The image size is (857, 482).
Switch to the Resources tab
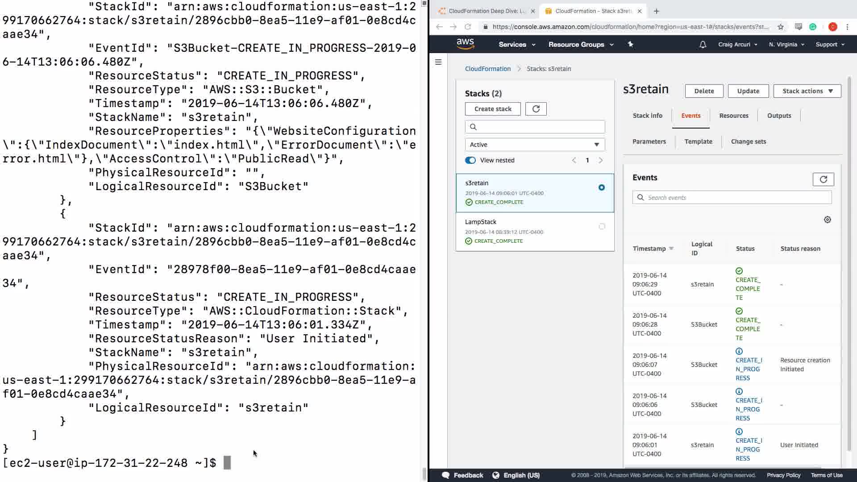coord(733,116)
